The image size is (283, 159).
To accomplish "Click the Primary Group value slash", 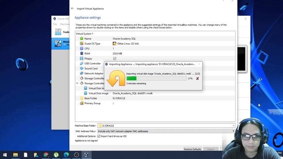I will pyautogui.click(x=113, y=103).
